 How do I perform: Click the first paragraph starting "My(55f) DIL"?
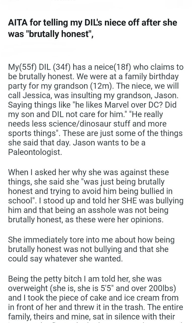(96, 110)
